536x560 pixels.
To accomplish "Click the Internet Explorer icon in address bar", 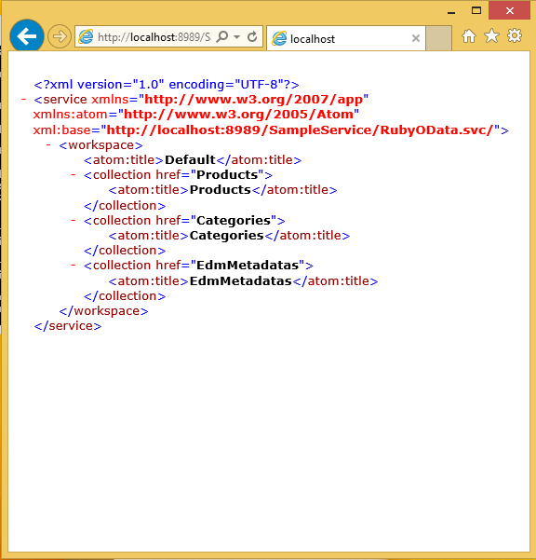I will tap(86, 36).
